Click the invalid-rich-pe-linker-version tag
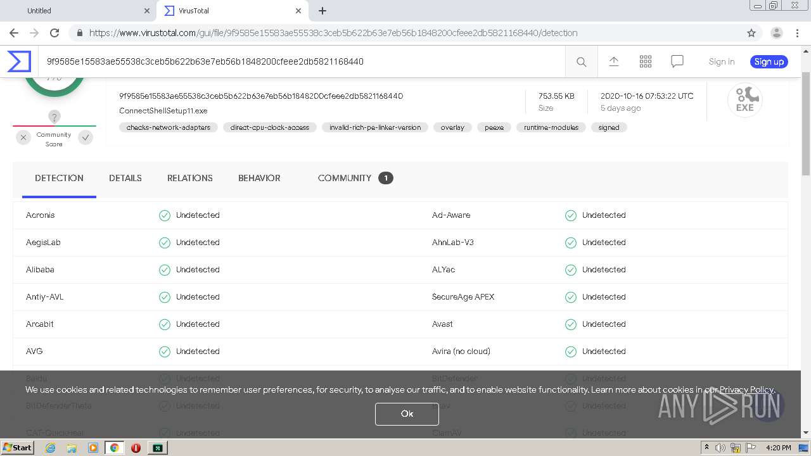 (x=375, y=127)
